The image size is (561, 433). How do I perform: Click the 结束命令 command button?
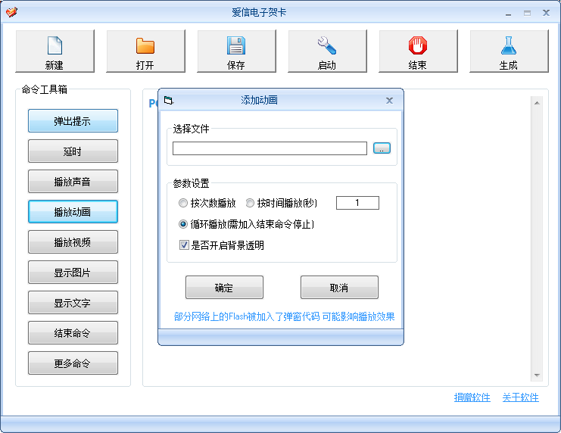(x=73, y=333)
